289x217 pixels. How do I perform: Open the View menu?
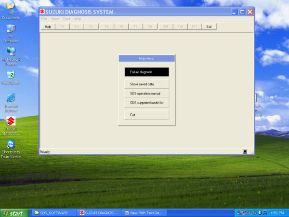point(55,19)
